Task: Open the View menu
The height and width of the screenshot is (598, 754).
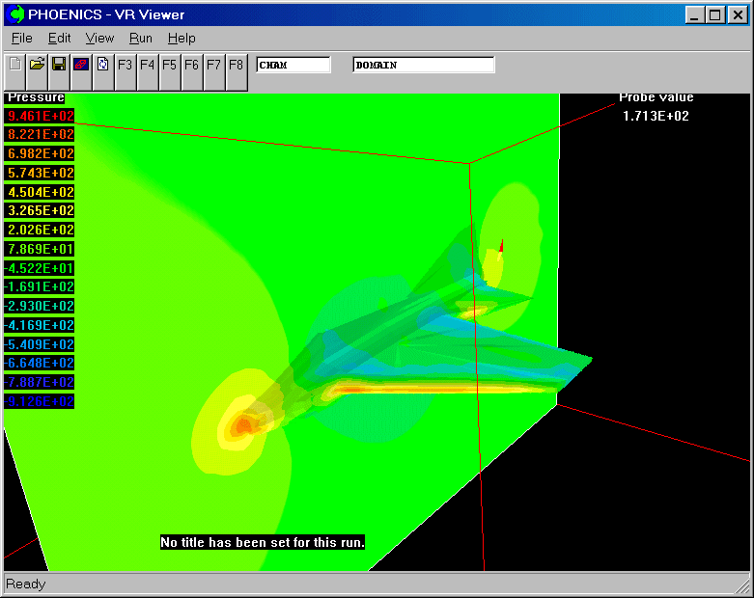Action: (x=99, y=38)
